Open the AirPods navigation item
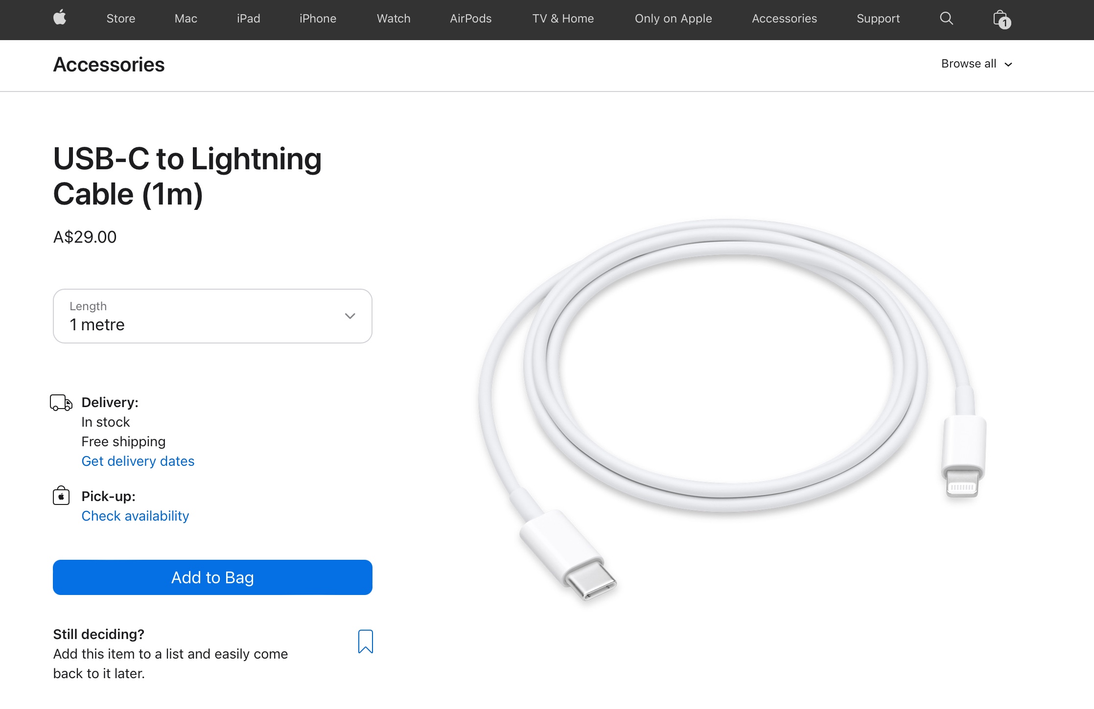Viewport: 1094px width, 709px height. 470,19
